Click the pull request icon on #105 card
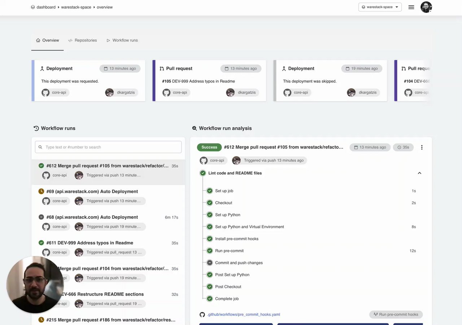Image resolution: width=462 pixels, height=325 pixels. click(162, 68)
